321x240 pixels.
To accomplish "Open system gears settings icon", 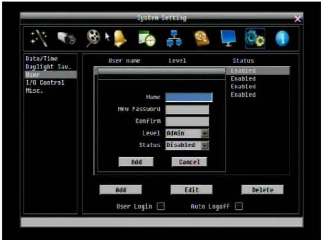I will (x=255, y=39).
